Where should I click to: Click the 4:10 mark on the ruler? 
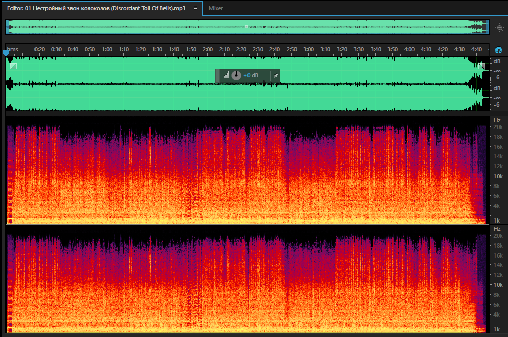coord(426,49)
